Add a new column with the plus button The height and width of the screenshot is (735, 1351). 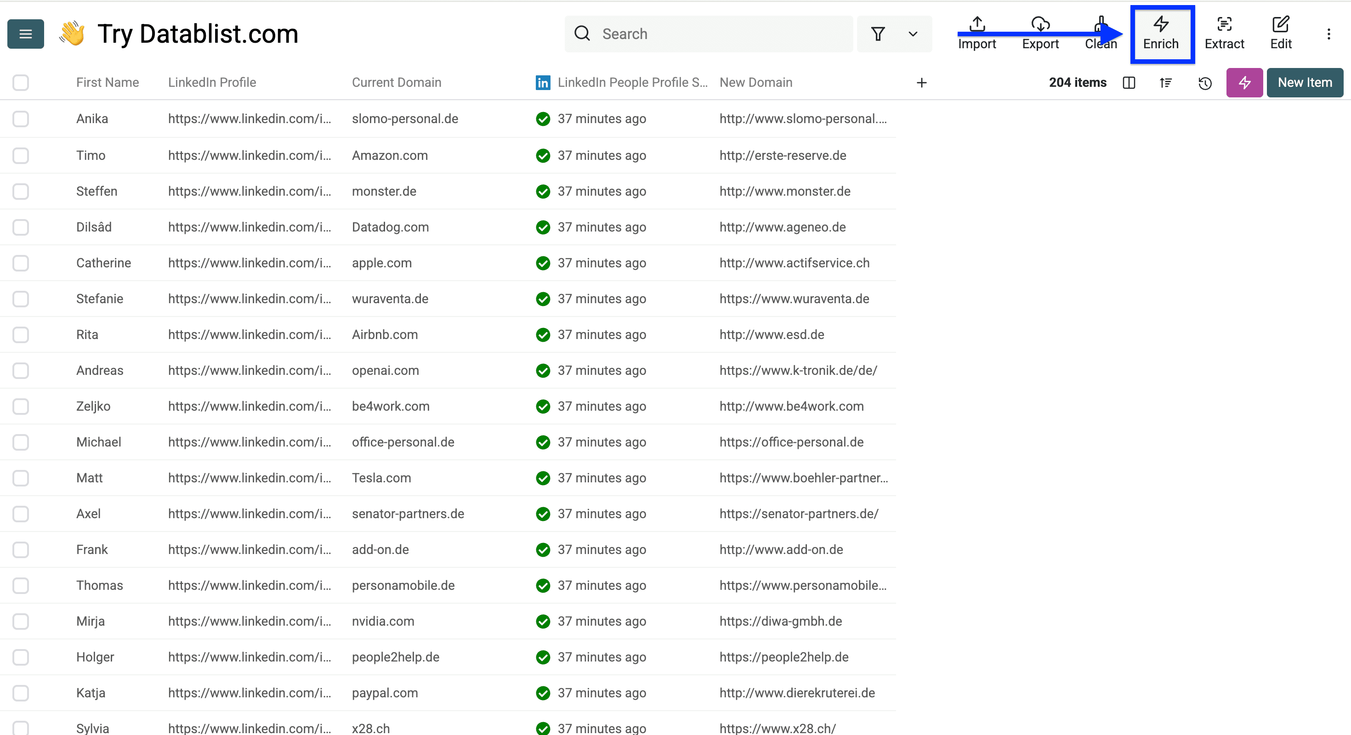[x=921, y=83]
